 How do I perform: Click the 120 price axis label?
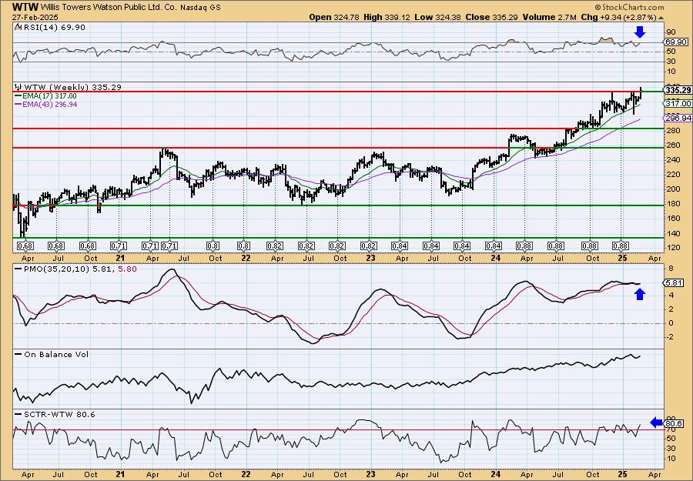(674, 247)
